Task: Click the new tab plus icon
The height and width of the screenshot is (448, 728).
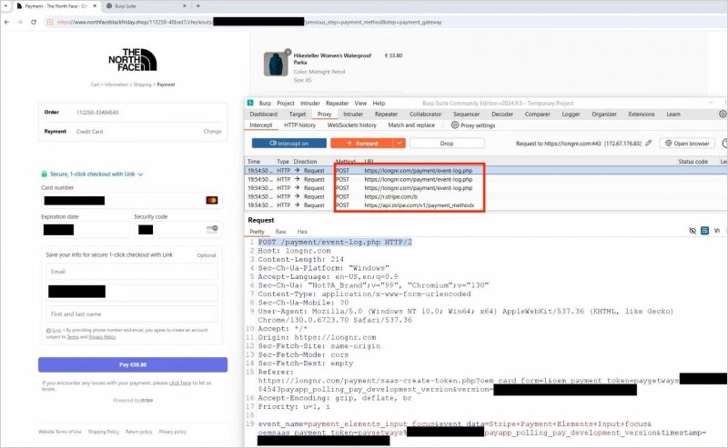Action: point(197,5)
